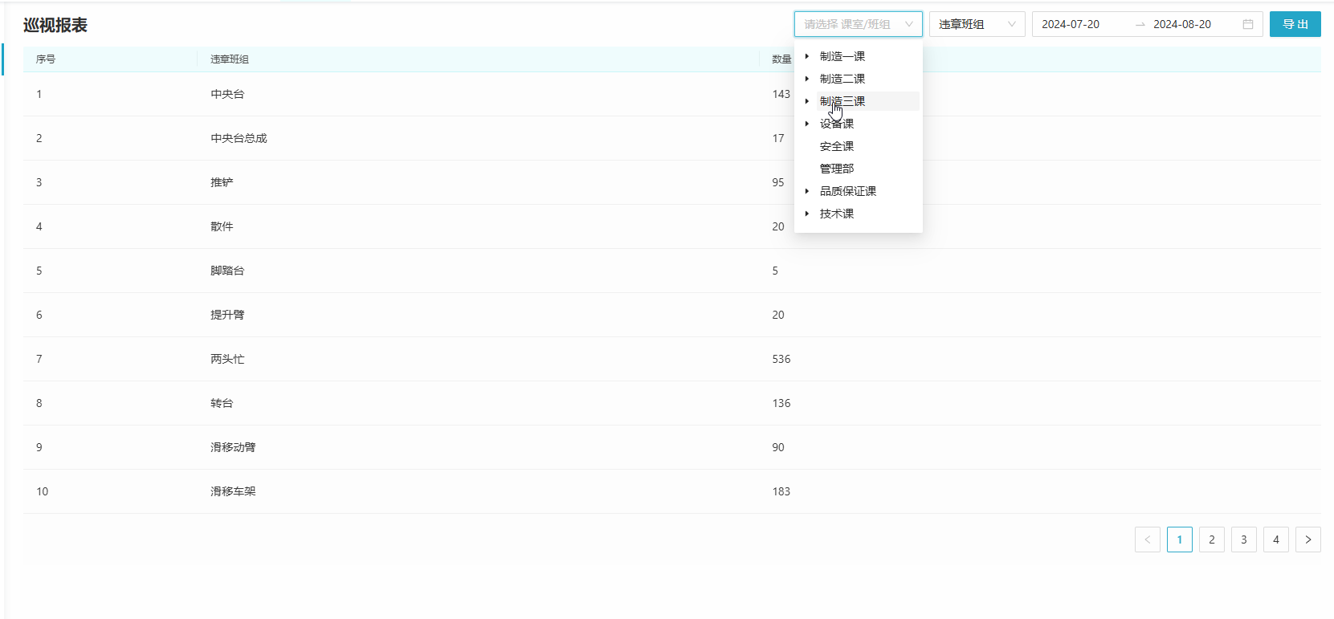
Task: Jump to page 2
Action: [x=1212, y=540]
